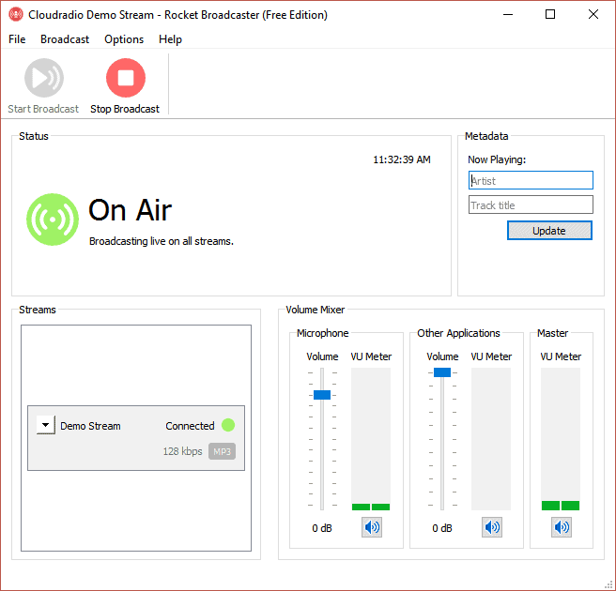This screenshot has height=591, width=616.
Task: Click the green On Air status icon
Action: tap(53, 220)
